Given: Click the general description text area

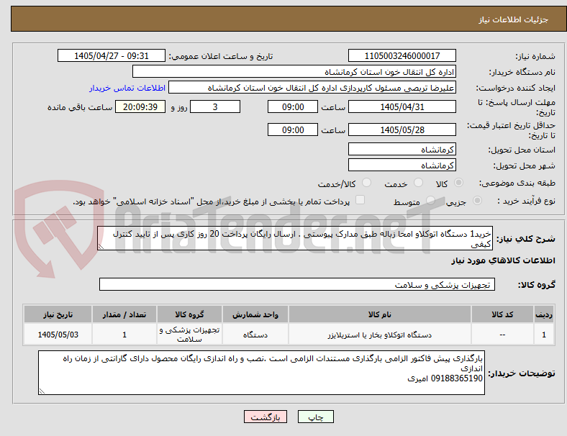Looking at the screenshot, I should coord(295,239).
